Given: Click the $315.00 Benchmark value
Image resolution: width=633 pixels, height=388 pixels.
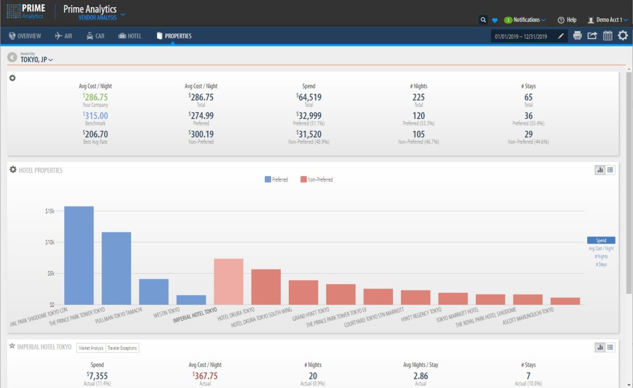Looking at the screenshot, I should tap(95, 116).
